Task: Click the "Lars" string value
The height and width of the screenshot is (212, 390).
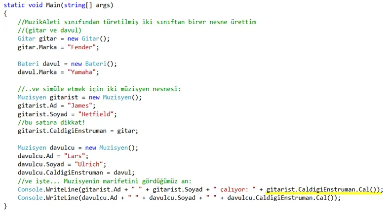Action: click(x=75, y=156)
